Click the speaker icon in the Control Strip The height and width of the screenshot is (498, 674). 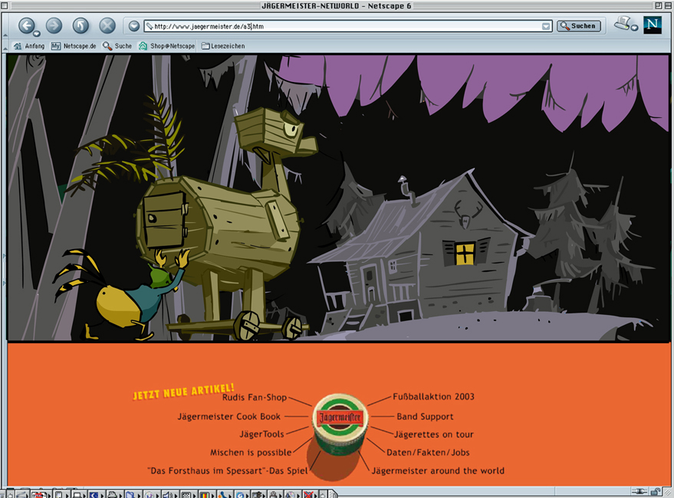(168, 495)
